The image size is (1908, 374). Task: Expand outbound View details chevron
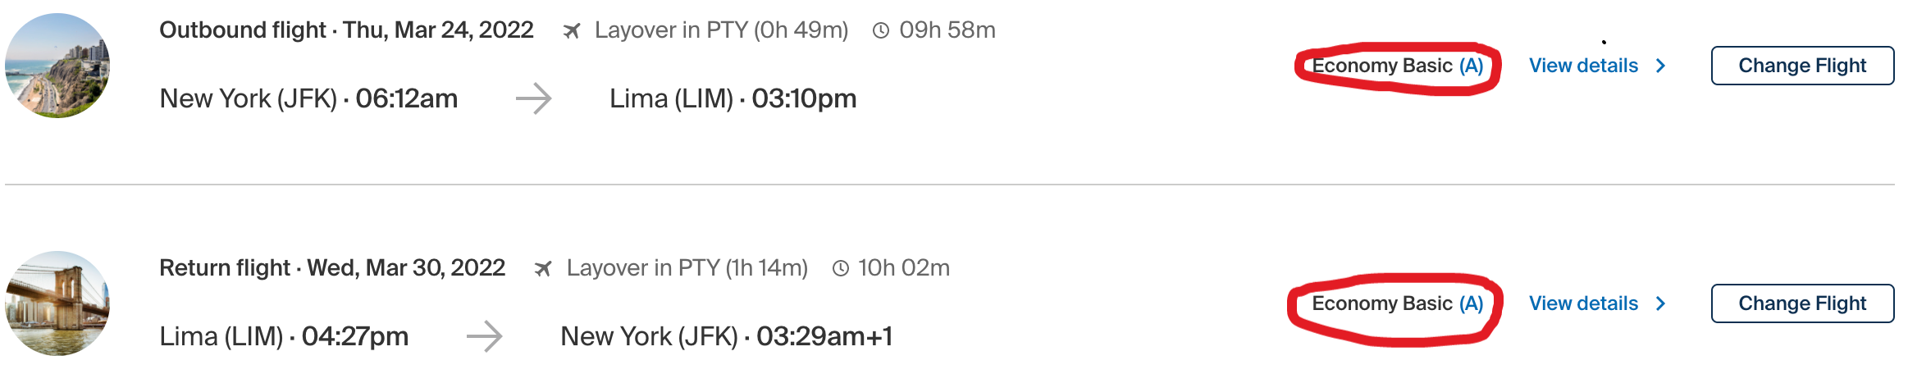[x=1661, y=66]
